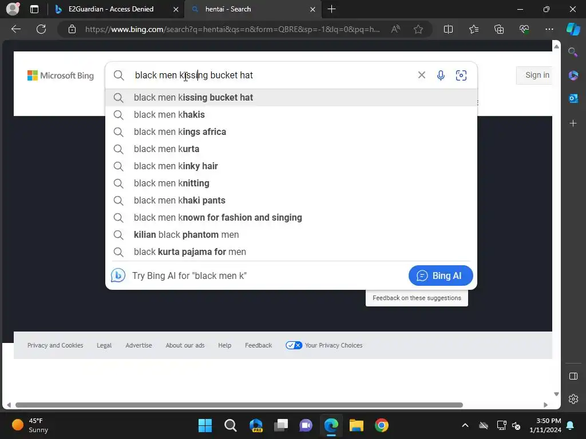Close the E2Guardian tab
Image resolution: width=586 pixels, height=439 pixels.
(x=176, y=9)
